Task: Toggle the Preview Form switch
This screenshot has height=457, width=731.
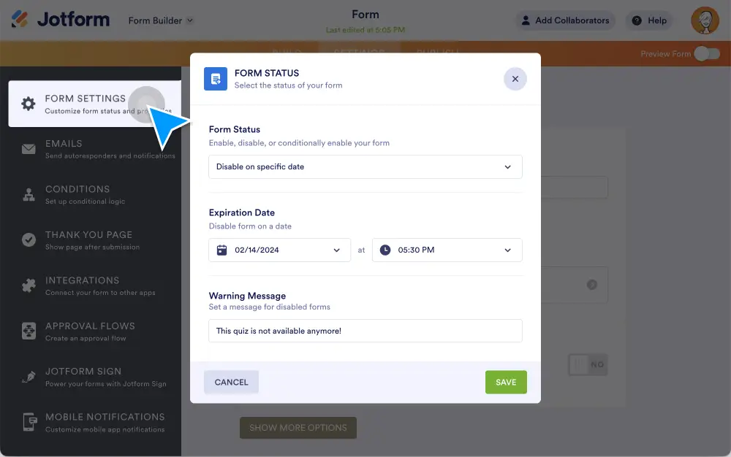Action: coord(706,54)
